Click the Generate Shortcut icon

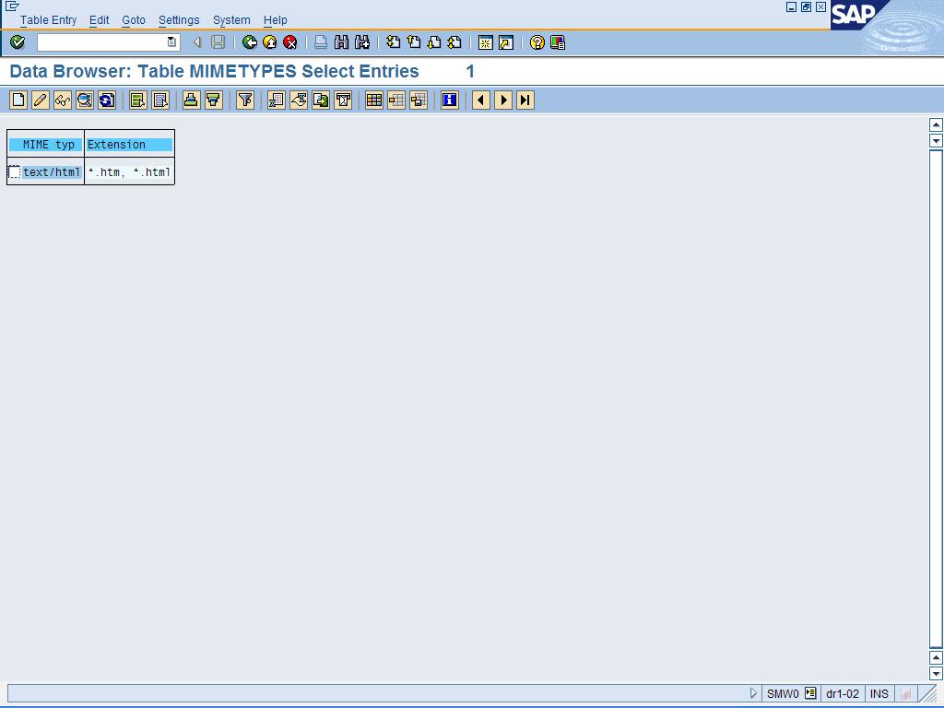(506, 42)
